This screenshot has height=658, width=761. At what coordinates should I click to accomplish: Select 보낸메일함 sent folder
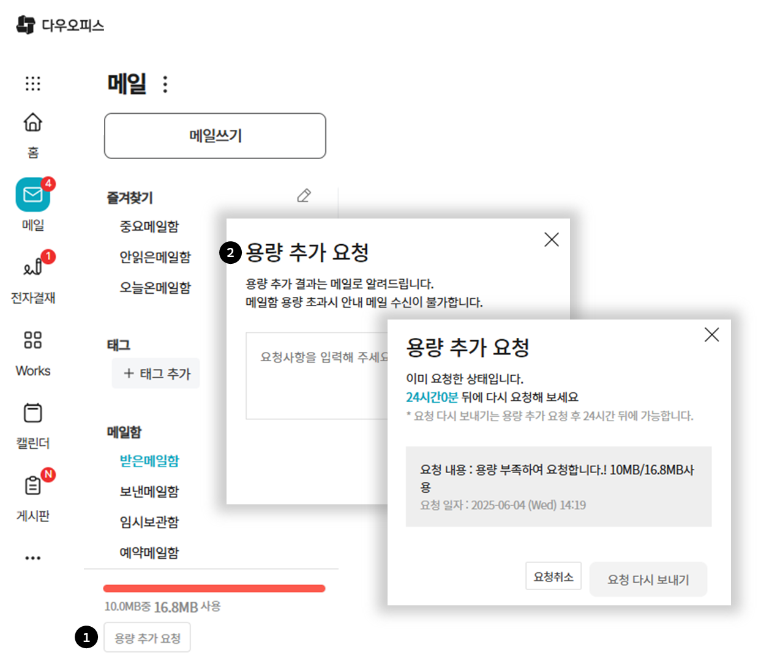tap(149, 492)
